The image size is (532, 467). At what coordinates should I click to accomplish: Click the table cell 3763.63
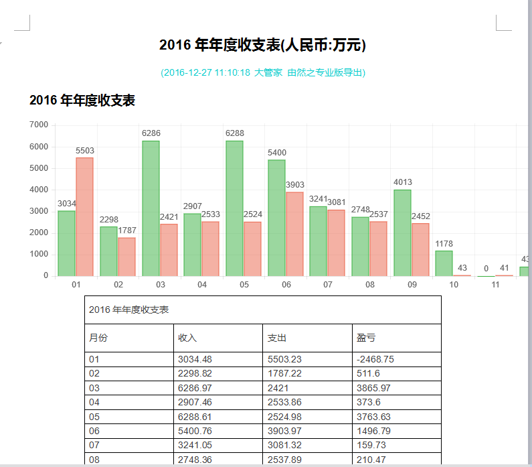pos(397,417)
